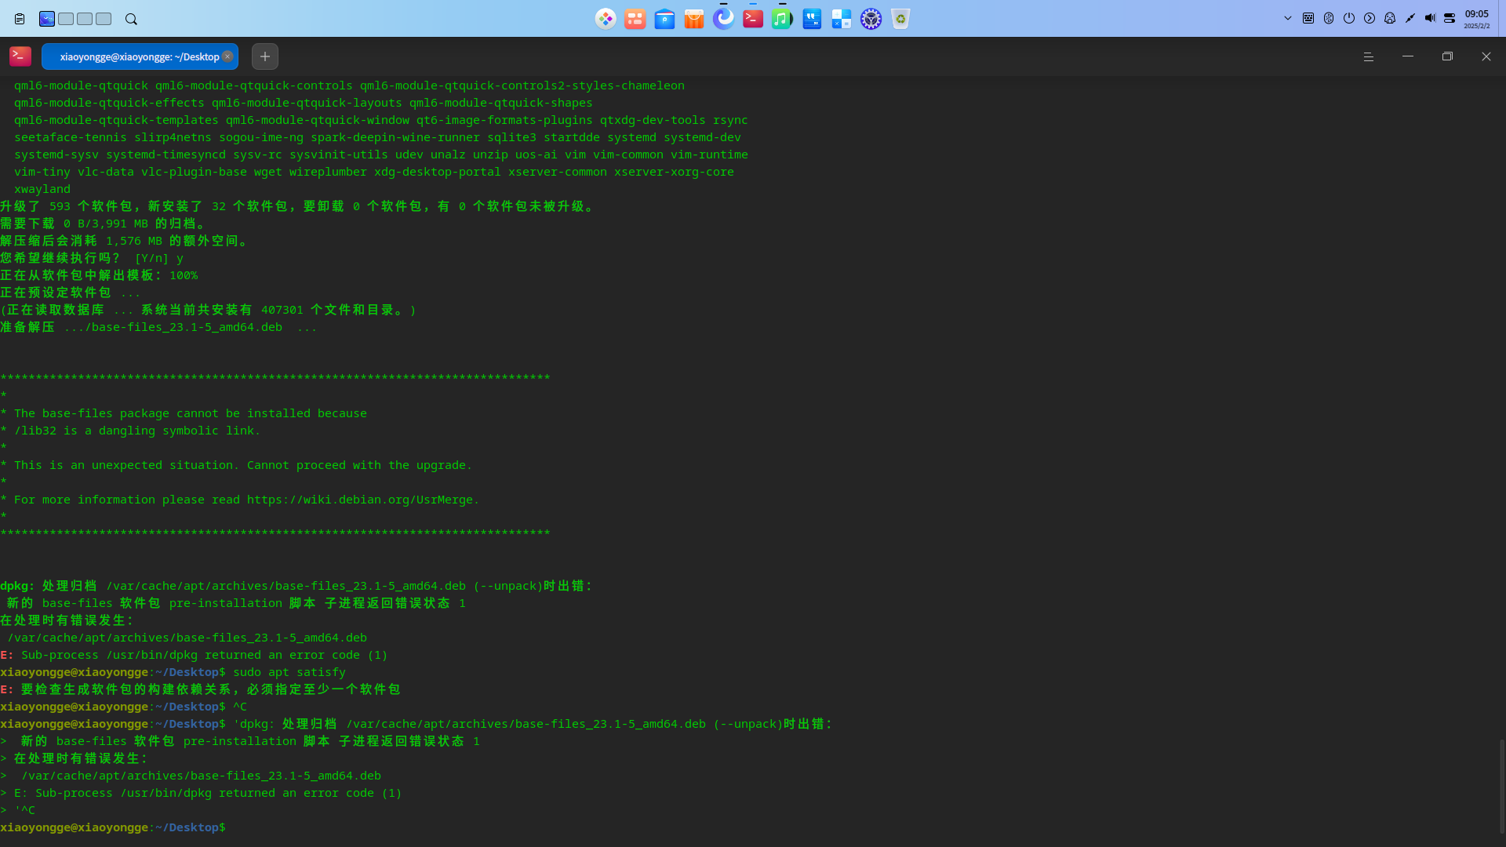This screenshot has height=847, width=1506.
Task: Click the terminal app logo in titlebar
Action: tap(20, 56)
